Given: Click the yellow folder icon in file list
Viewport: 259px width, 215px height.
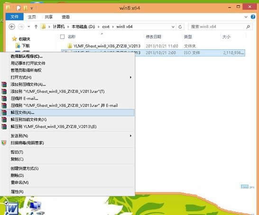Looking at the screenshot, I should point(70,45).
